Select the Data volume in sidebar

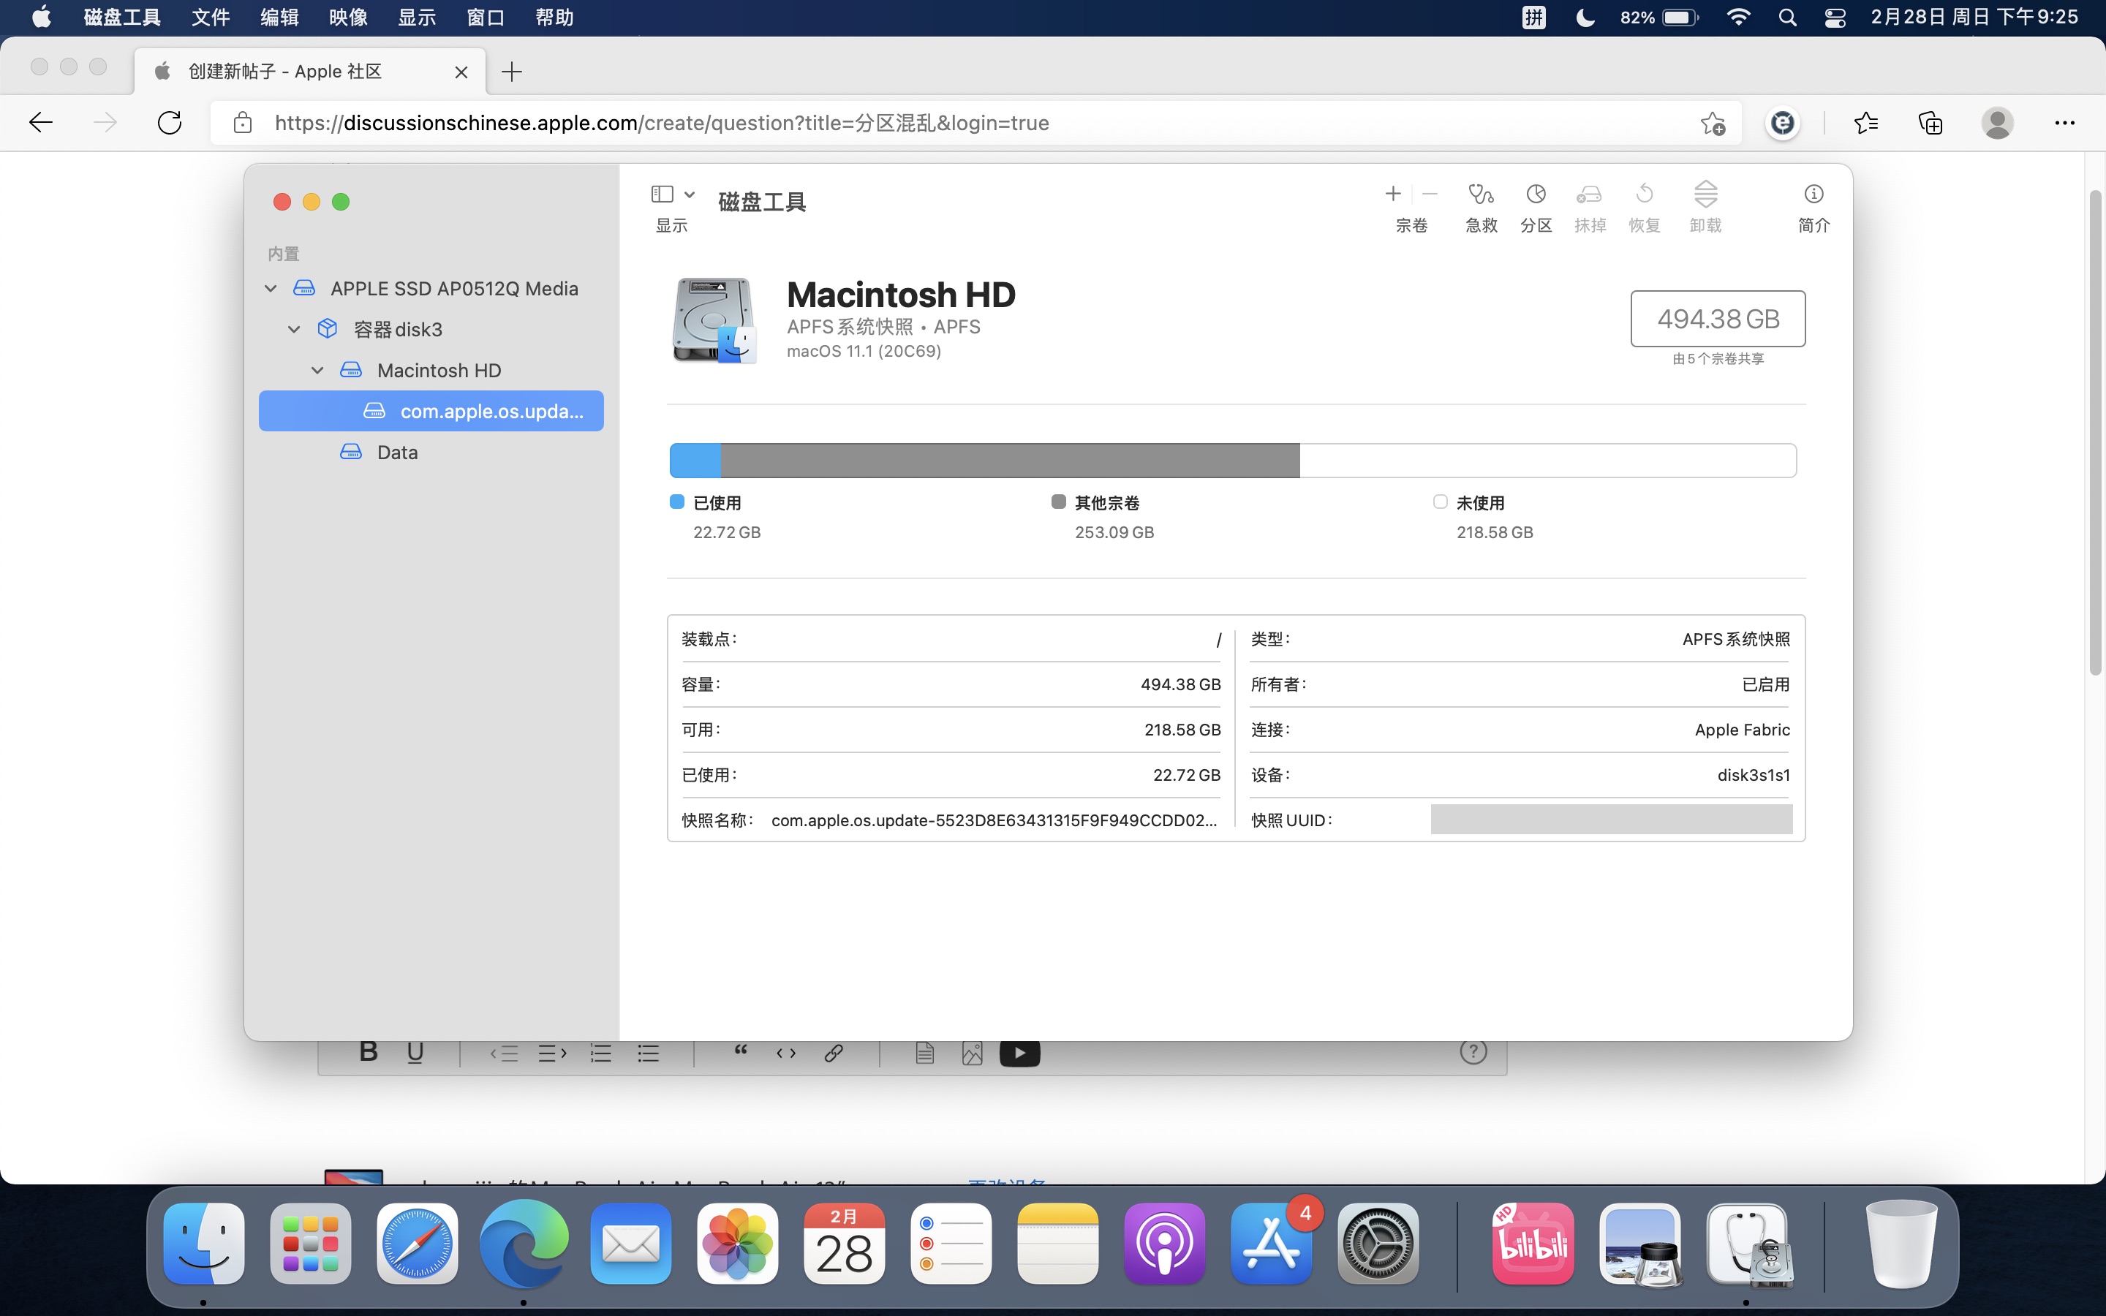tap(397, 452)
